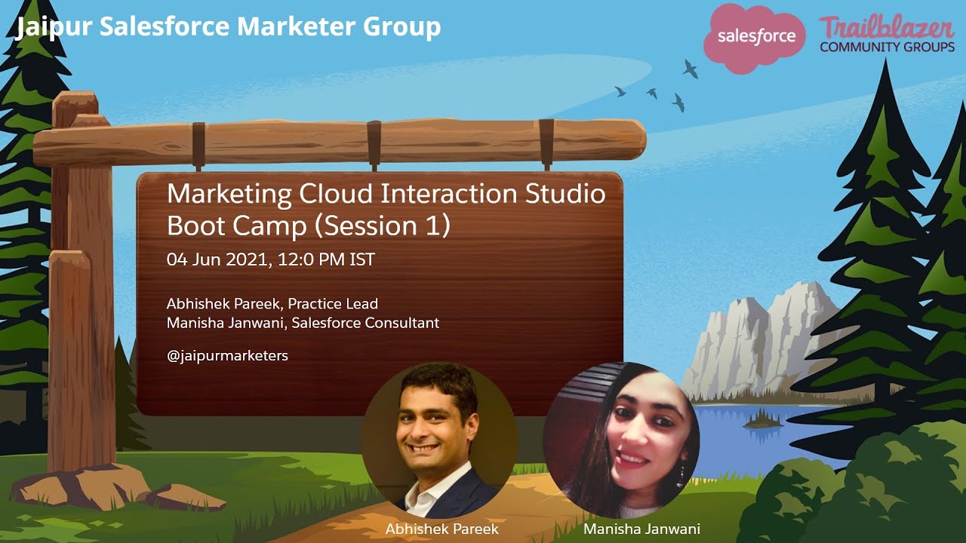
Task: Select the Jaipur Salesforce Marketer Group title
Action: click(x=228, y=27)
